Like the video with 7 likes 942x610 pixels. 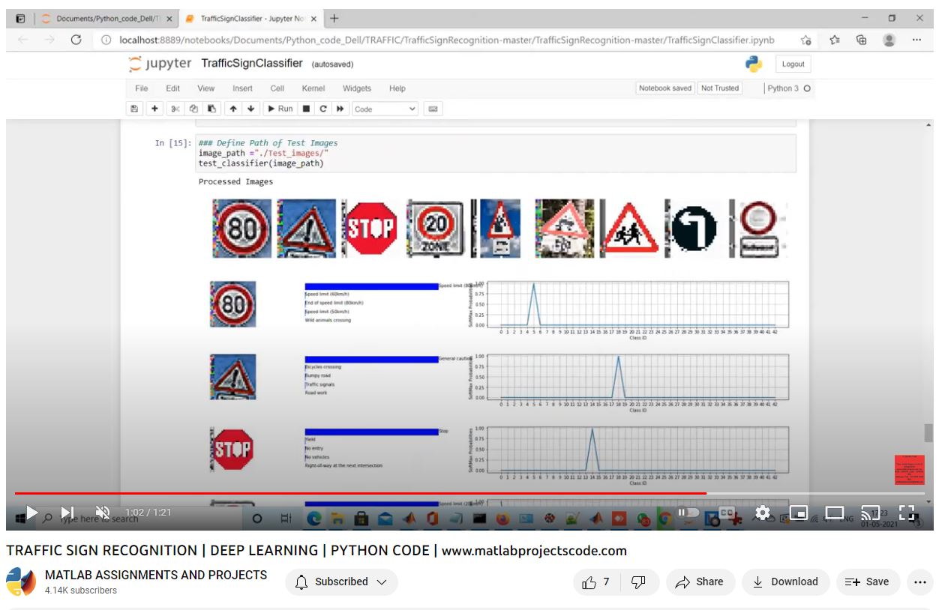coord(597,582)
